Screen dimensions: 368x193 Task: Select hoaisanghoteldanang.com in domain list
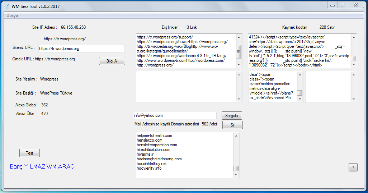[159, 159]
